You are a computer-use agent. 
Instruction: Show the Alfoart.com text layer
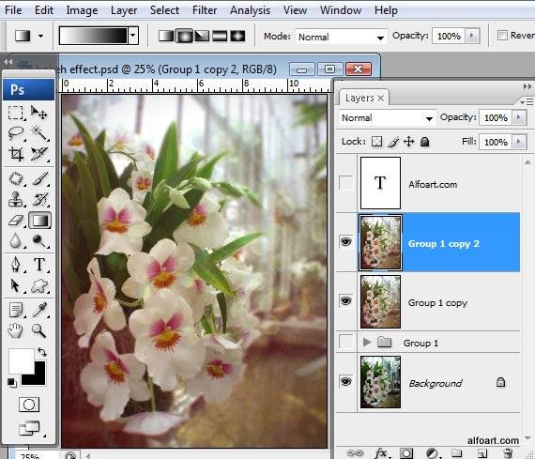346,183
